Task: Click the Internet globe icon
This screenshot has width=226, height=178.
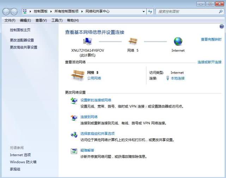Action: 178,42
